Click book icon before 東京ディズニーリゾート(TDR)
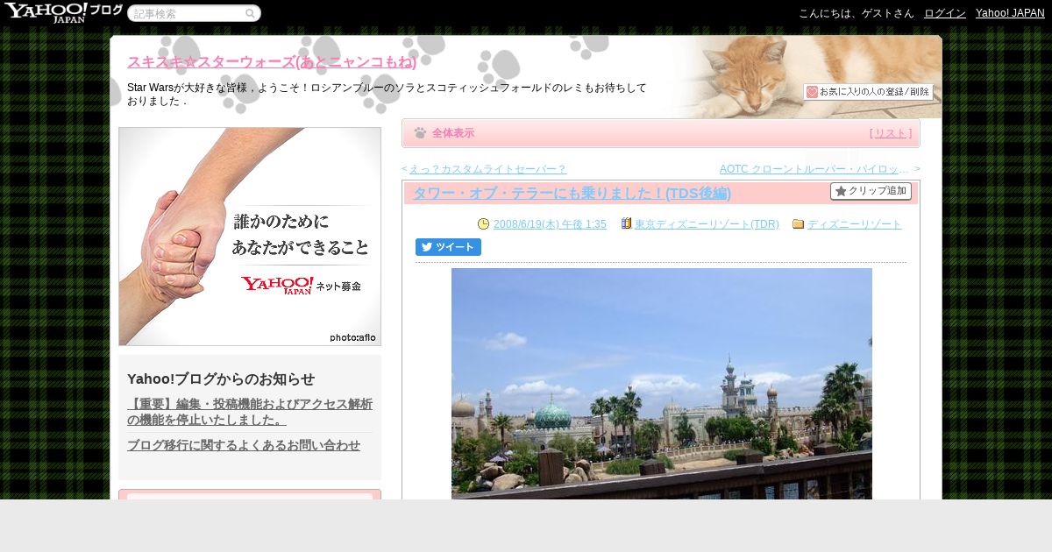This screenshot has width=1052, height=552. tap(626, 223)
